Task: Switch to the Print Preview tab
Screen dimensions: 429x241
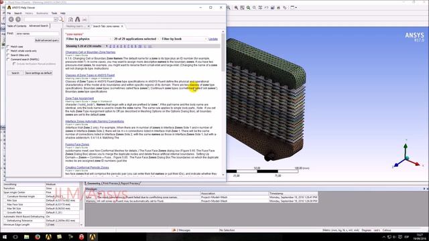Action: point(111,183)
